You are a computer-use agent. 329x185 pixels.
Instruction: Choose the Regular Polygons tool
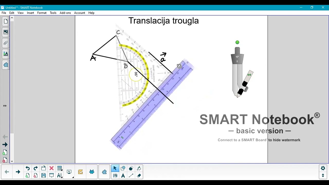(x=131, y=168)
